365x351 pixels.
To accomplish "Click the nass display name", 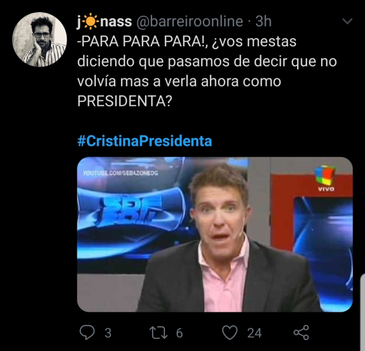I will pyautogui.click(x=116, y=22).
